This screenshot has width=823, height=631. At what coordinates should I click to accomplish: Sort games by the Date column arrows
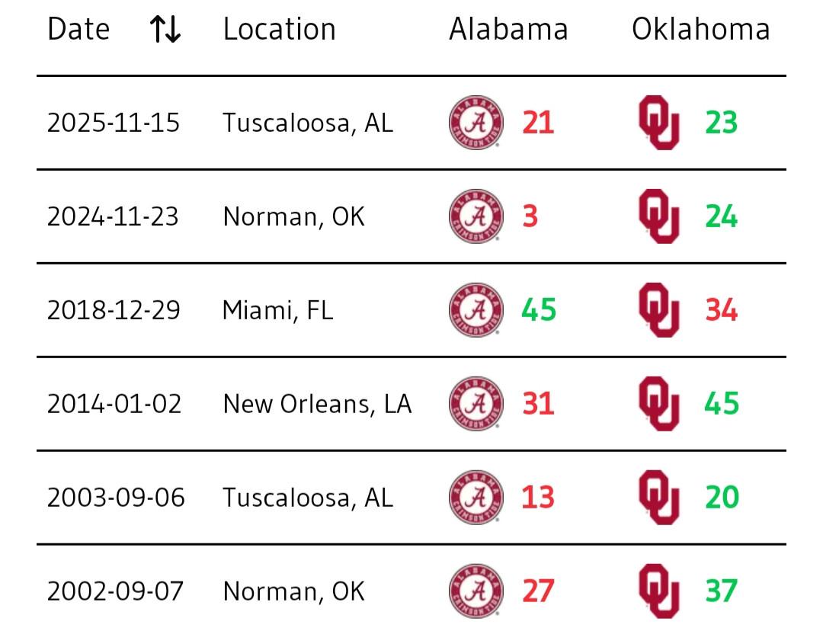[165, 30]
